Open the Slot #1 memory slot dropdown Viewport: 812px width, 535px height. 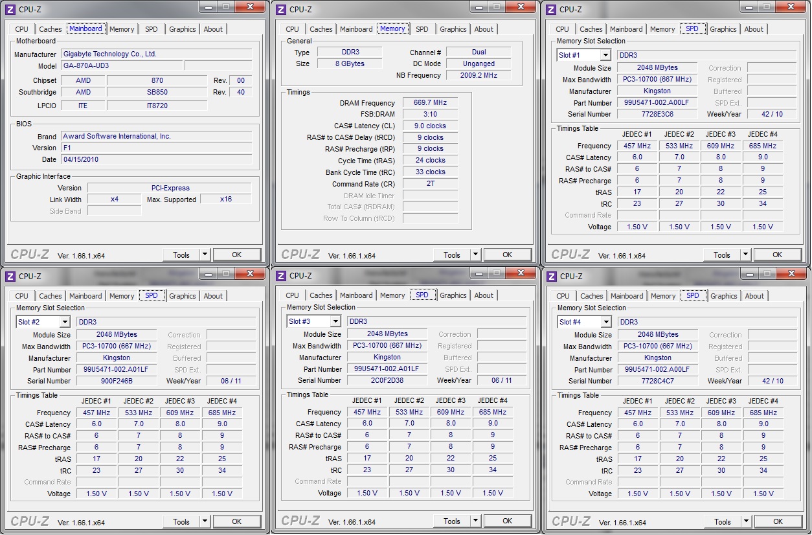[605, 56]
